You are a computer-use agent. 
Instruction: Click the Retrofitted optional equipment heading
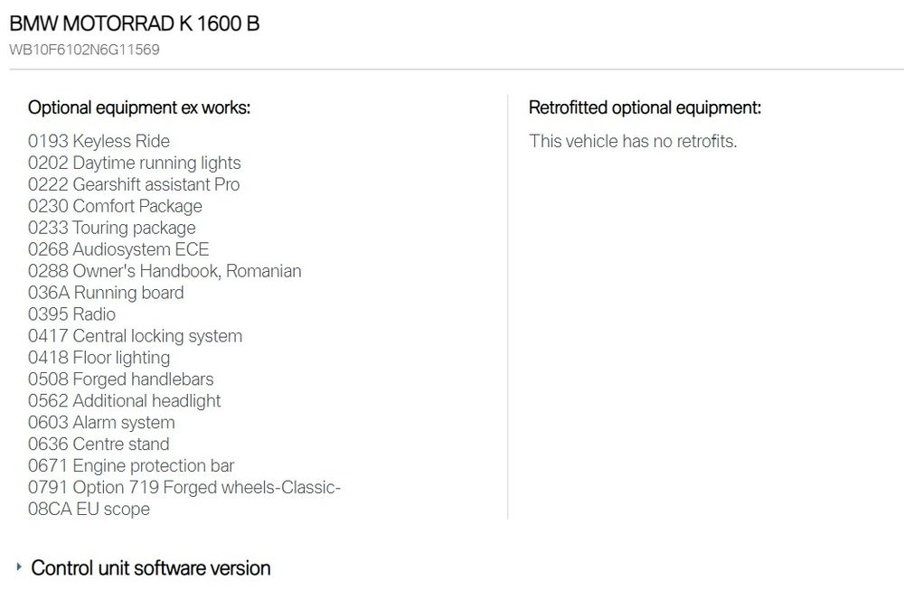click(x=645, y=108)
